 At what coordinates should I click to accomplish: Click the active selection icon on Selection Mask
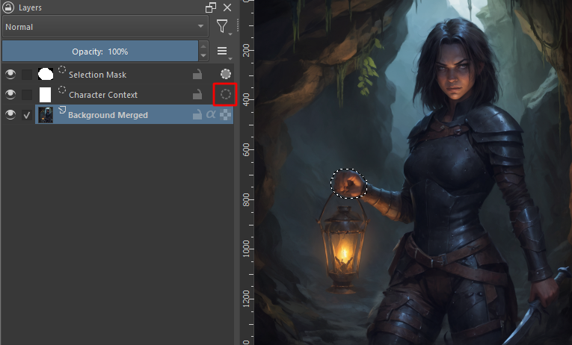[x=225, y=74]
